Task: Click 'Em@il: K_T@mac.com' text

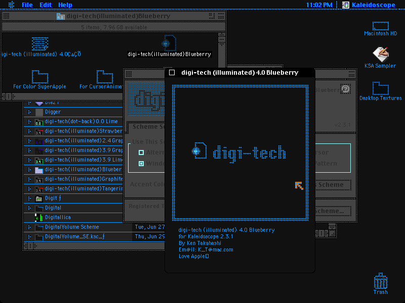Action: click(206, 249)
